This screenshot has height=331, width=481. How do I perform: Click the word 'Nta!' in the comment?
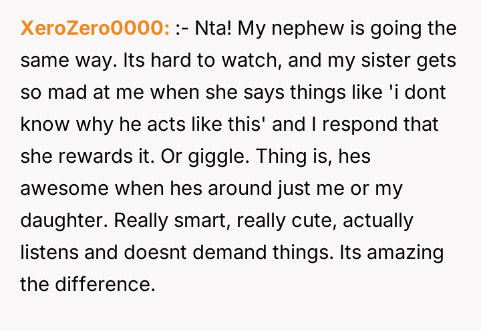pos(213,29)
